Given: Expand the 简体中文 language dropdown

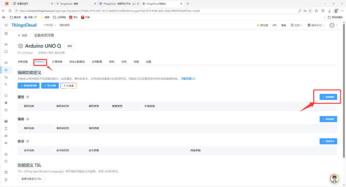Looking at the screenshot, I should pos(316,25).
